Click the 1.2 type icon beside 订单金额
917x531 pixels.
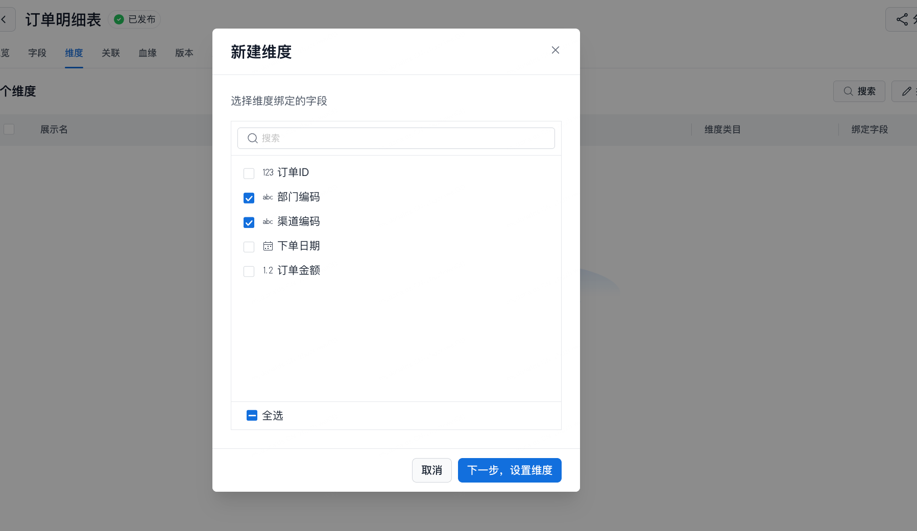tap(268, 271)
